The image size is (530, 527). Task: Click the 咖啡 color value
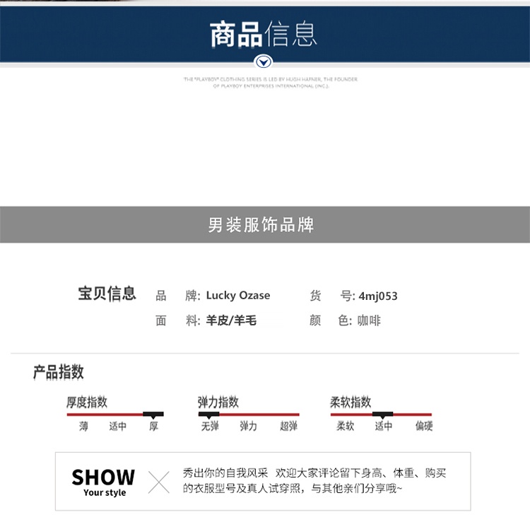(x=369, y=320)
